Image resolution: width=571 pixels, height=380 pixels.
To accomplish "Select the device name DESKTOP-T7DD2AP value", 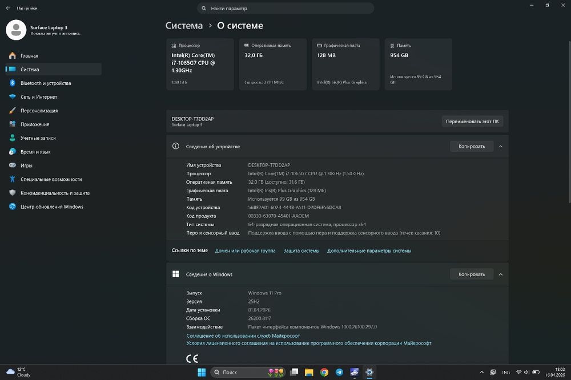I will pos(269,165).
